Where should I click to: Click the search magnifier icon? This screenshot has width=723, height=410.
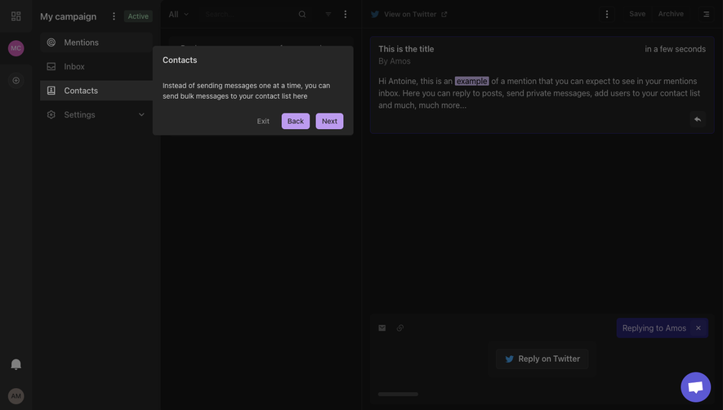302,15
